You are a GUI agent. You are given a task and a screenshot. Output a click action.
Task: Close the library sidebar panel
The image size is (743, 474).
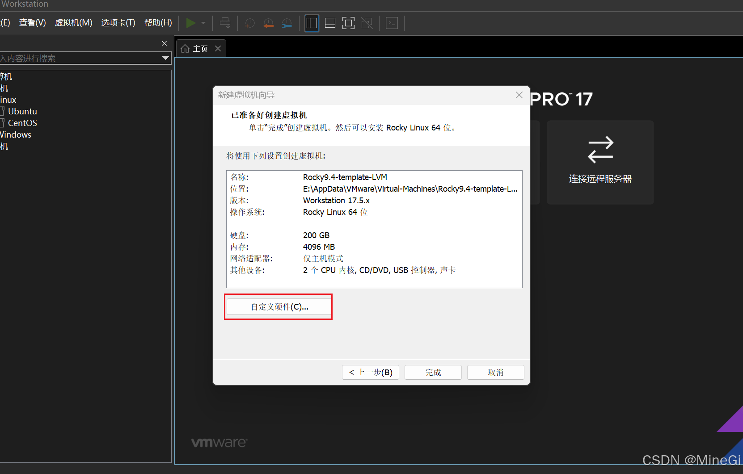tap(164, 43)
